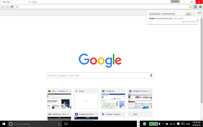Open the Gmail most-visited thumbnail
Screen dimensions: 203x127
click(86, 99)
